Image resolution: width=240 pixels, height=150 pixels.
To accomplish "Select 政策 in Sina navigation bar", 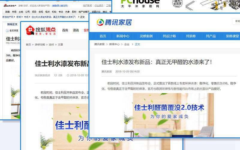I will (7, 12).
